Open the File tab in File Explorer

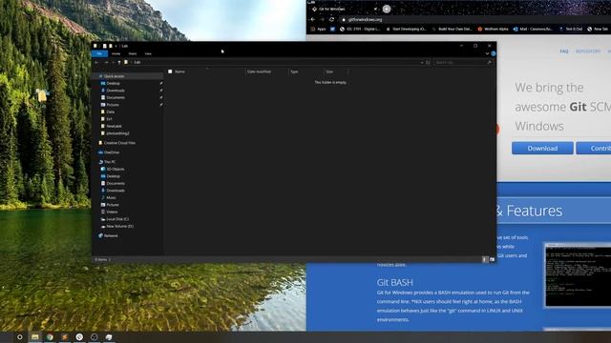[x=99, y=53]
